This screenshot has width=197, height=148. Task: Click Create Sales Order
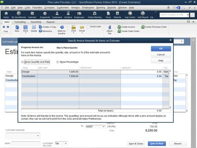[128, 31]
